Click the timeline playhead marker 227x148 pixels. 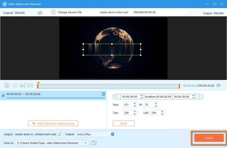(x=38, y=83)
